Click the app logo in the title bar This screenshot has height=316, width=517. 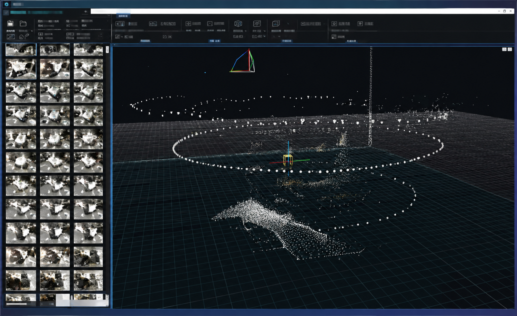[6, 4]
